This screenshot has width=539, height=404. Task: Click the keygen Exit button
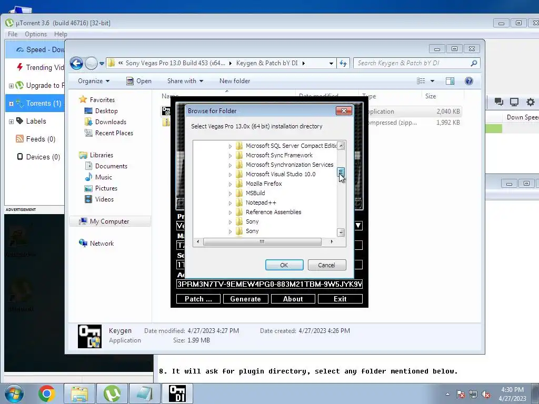(340, 299)
